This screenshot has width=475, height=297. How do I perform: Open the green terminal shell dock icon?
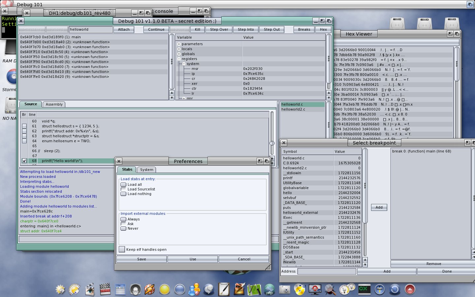tap(364, 289)
